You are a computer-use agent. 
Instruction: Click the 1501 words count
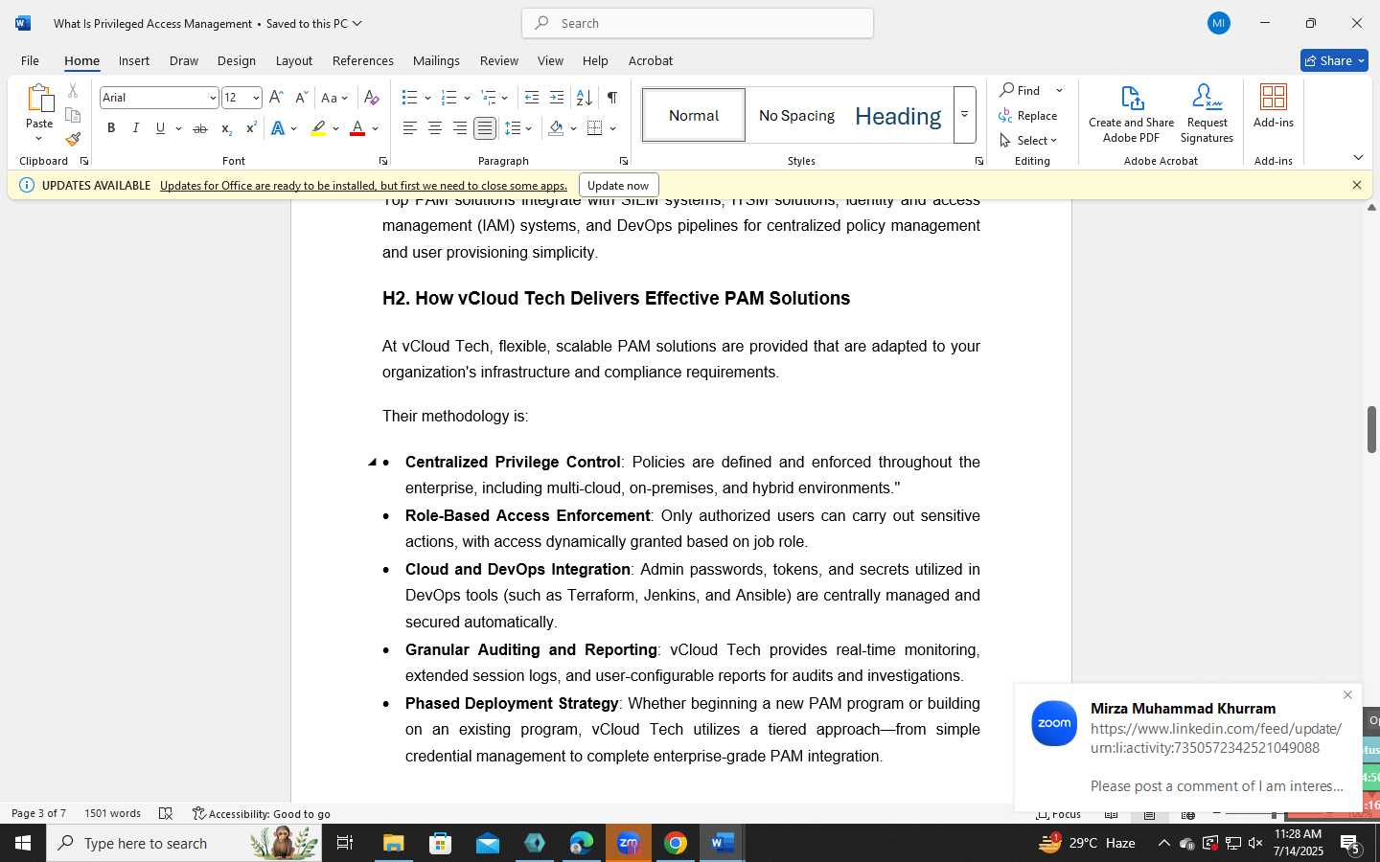point(112,813)
